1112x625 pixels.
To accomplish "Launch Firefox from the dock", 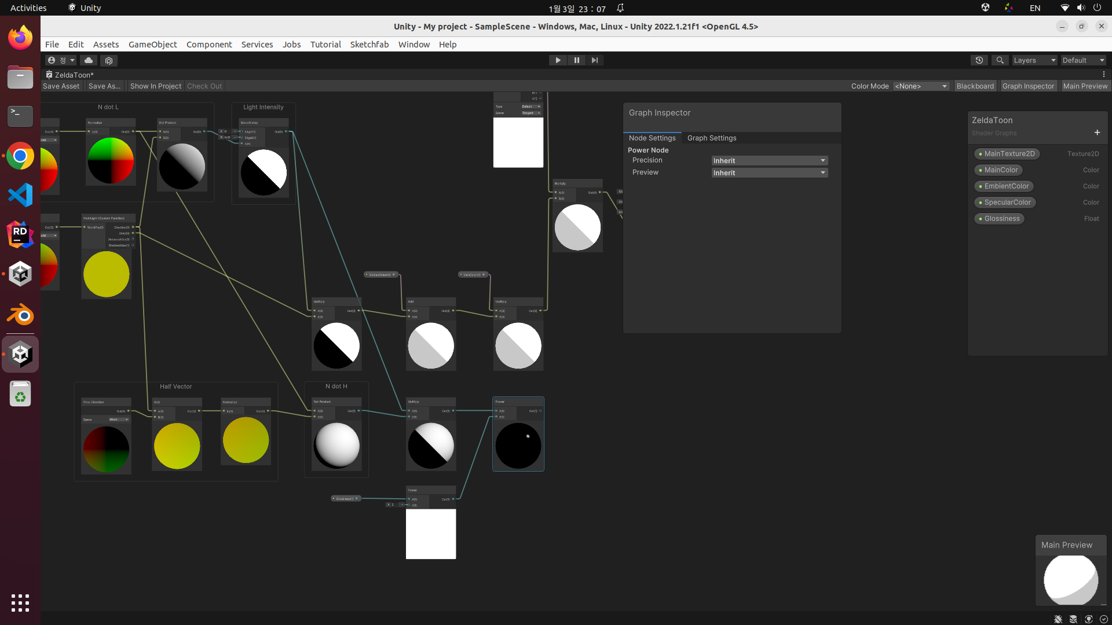I will [20, 38].
